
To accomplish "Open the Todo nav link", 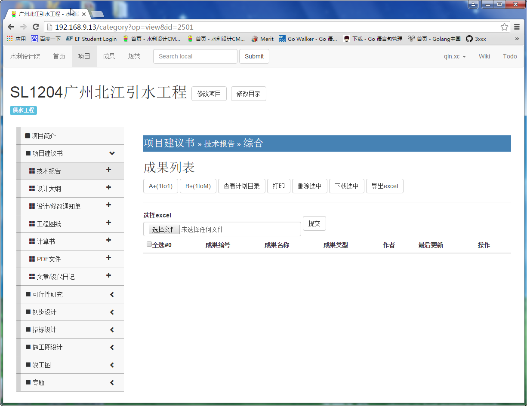I will point(510,56).
